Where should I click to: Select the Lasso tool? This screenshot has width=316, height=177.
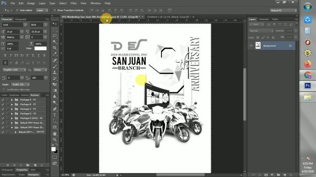coord(55,36)
